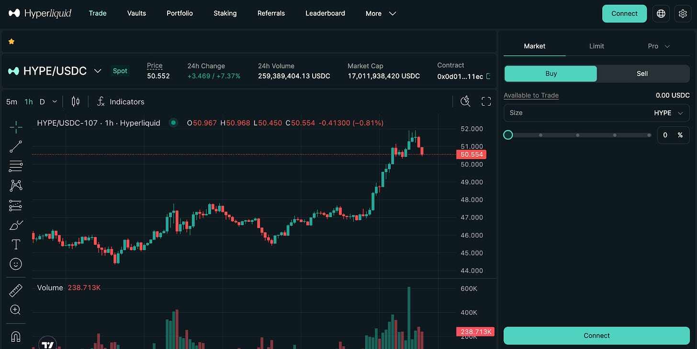The width and height of the screenshot is (697, 349).
Task: Select the XABCD pattern tool
Action: pyautogui.click(x=15, y=185)
